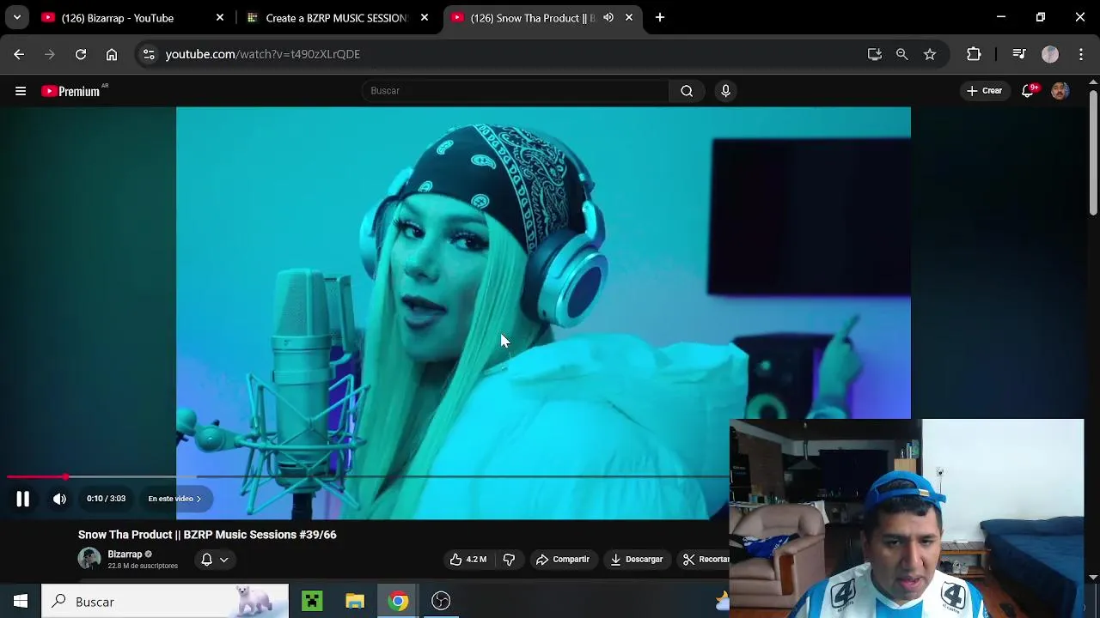Close the Bizarrap - YouTube tab
The width and height of the screenshot is (1100, 618).
pyautogui.click(x=220, y=17)
